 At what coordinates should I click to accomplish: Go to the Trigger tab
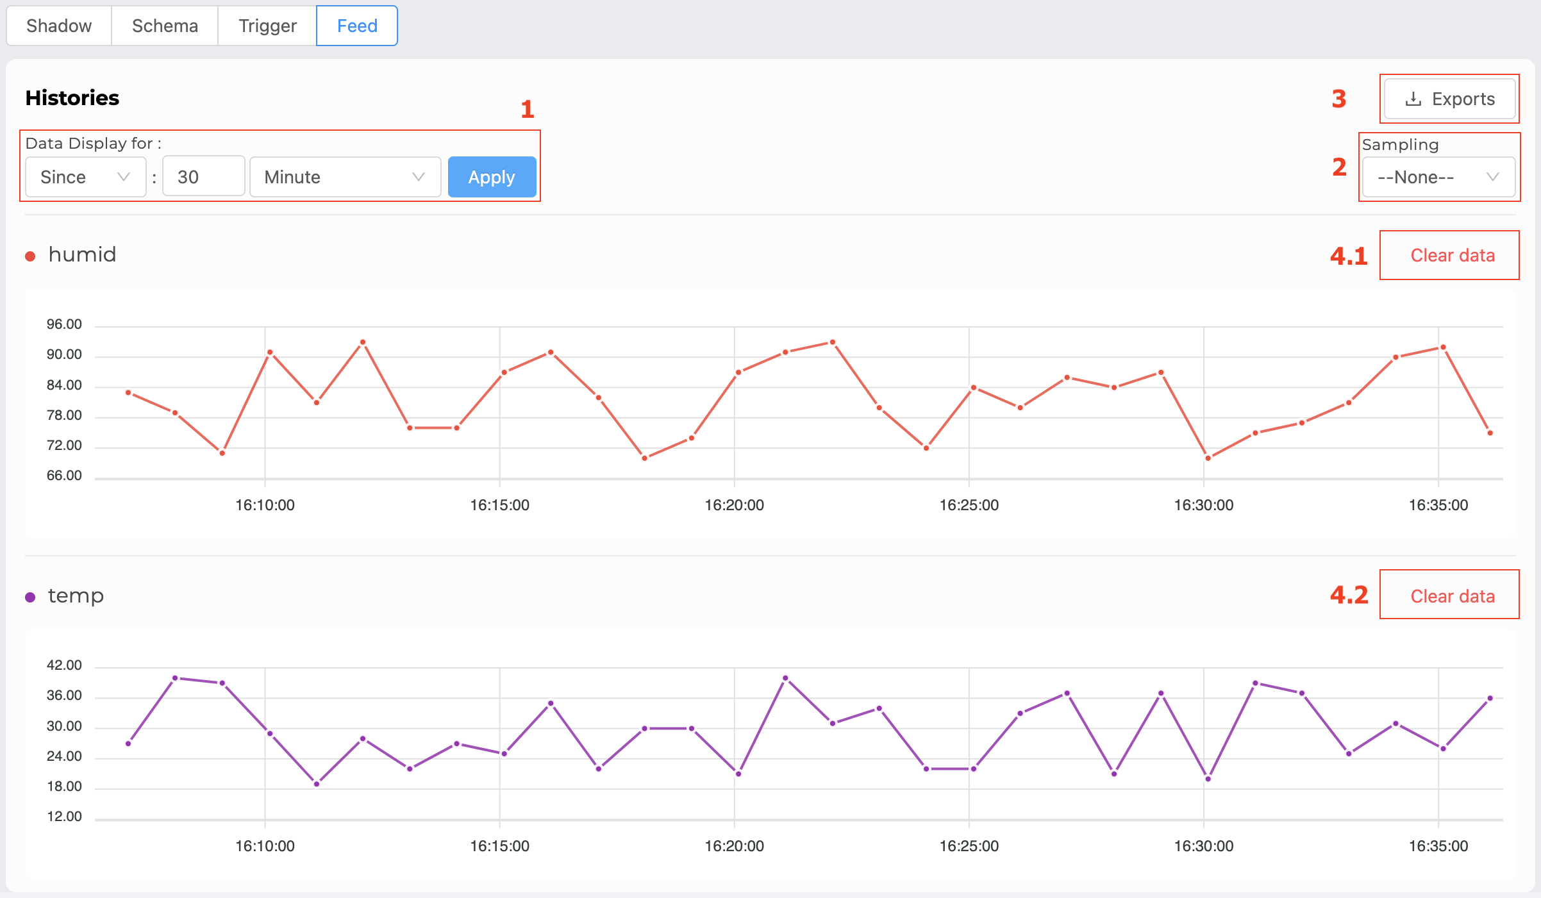[x=267, y=26]
